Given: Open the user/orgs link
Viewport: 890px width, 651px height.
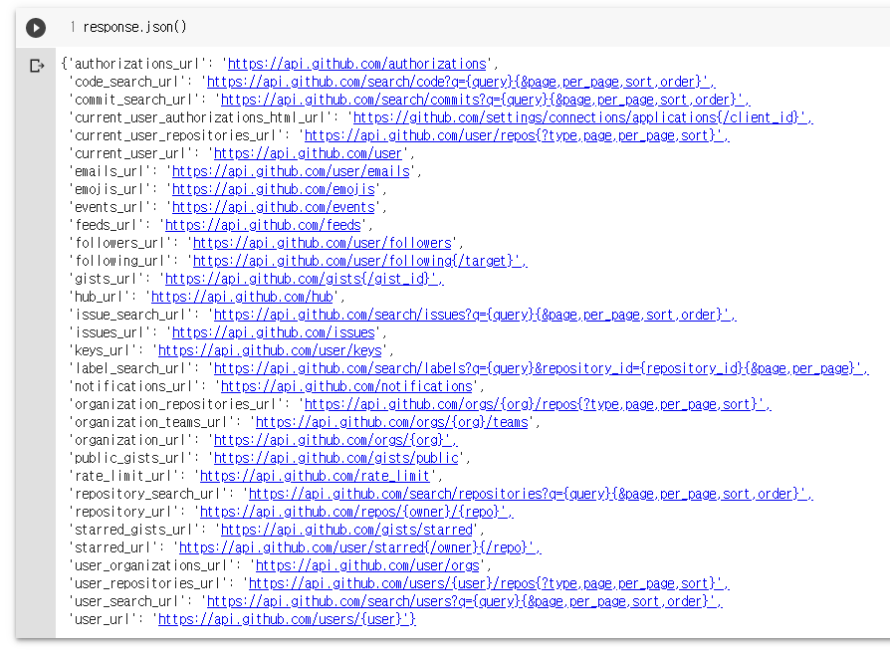Looking at the screenshot, I should (367, 565).
